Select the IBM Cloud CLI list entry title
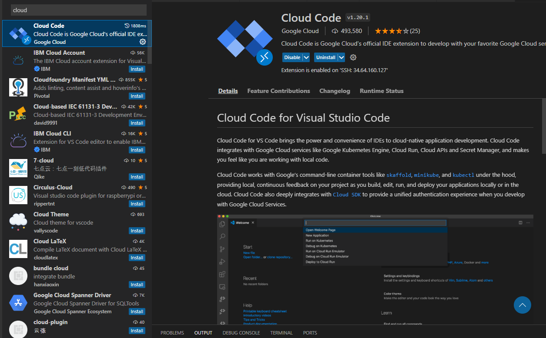The height and width of the screenshot is (338, 546). (52, 133)
